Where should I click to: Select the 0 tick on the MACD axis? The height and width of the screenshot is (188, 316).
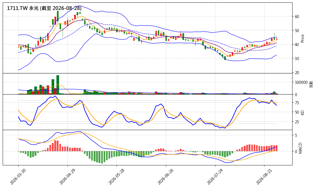coord(296,152)
